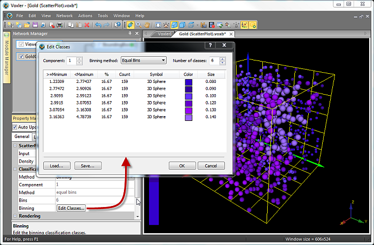374x245 pixels.
Task: Click color swatch for size 0.140 class
Action: click(x=189, y=117)
